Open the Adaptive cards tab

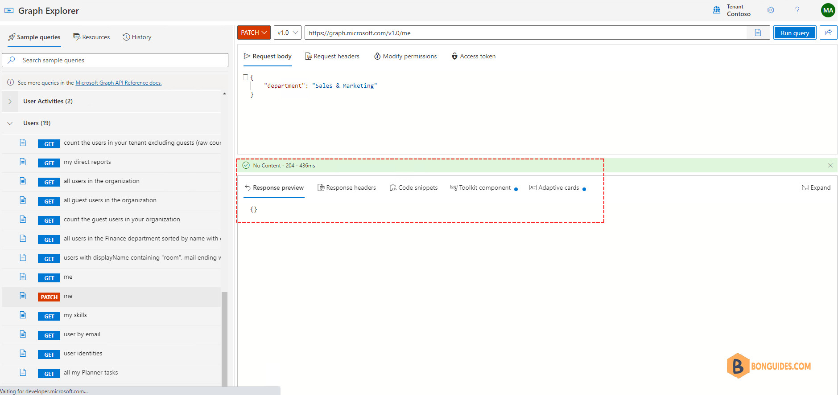[x=557, y=187]
